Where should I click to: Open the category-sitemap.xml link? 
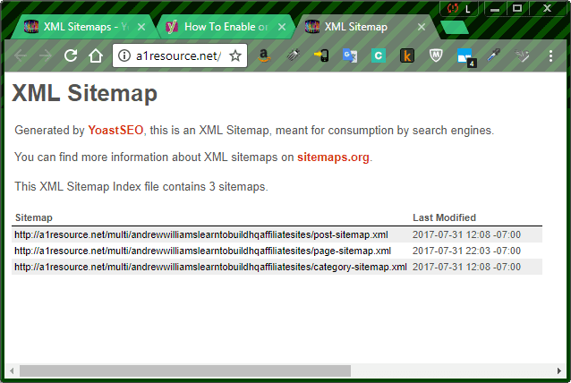(x=210, y=267)
